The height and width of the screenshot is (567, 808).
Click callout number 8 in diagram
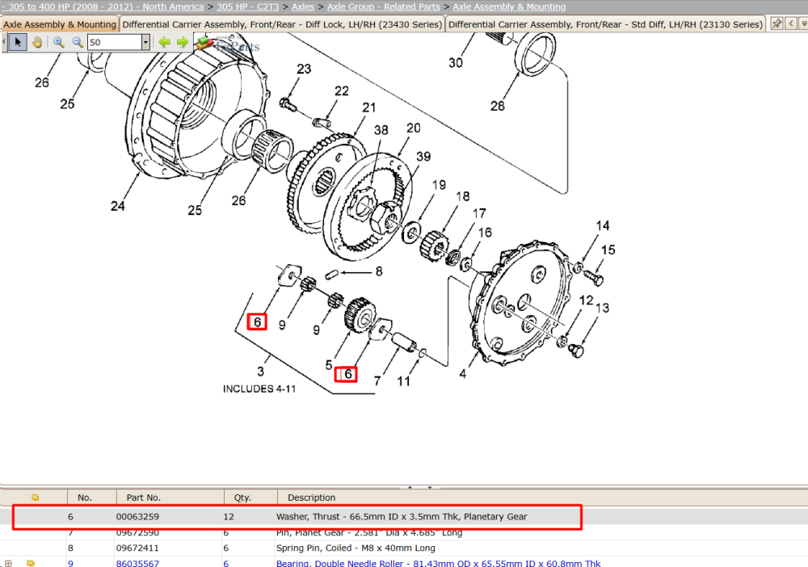point(379,271)
